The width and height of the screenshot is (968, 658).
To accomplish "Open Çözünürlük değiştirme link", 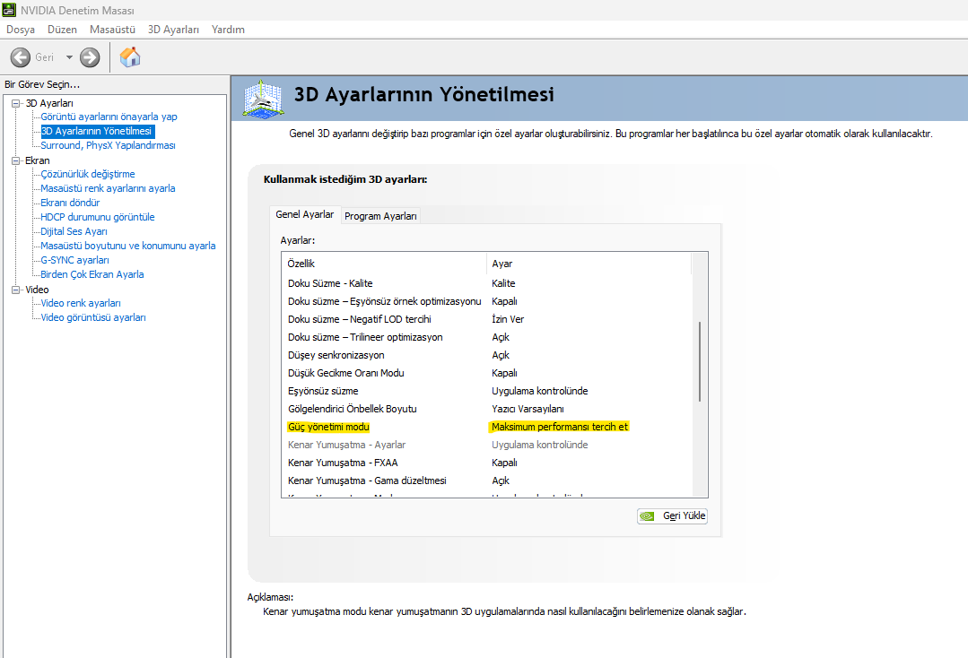I will coord(88,174).
